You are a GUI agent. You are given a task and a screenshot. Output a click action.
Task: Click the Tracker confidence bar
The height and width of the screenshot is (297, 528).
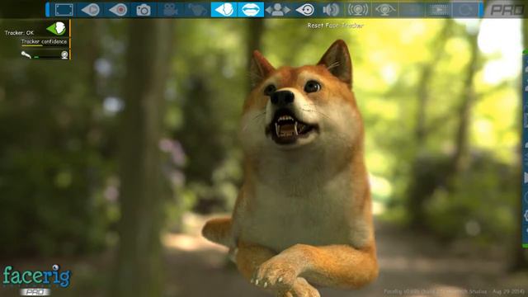(x=44, y=45)
